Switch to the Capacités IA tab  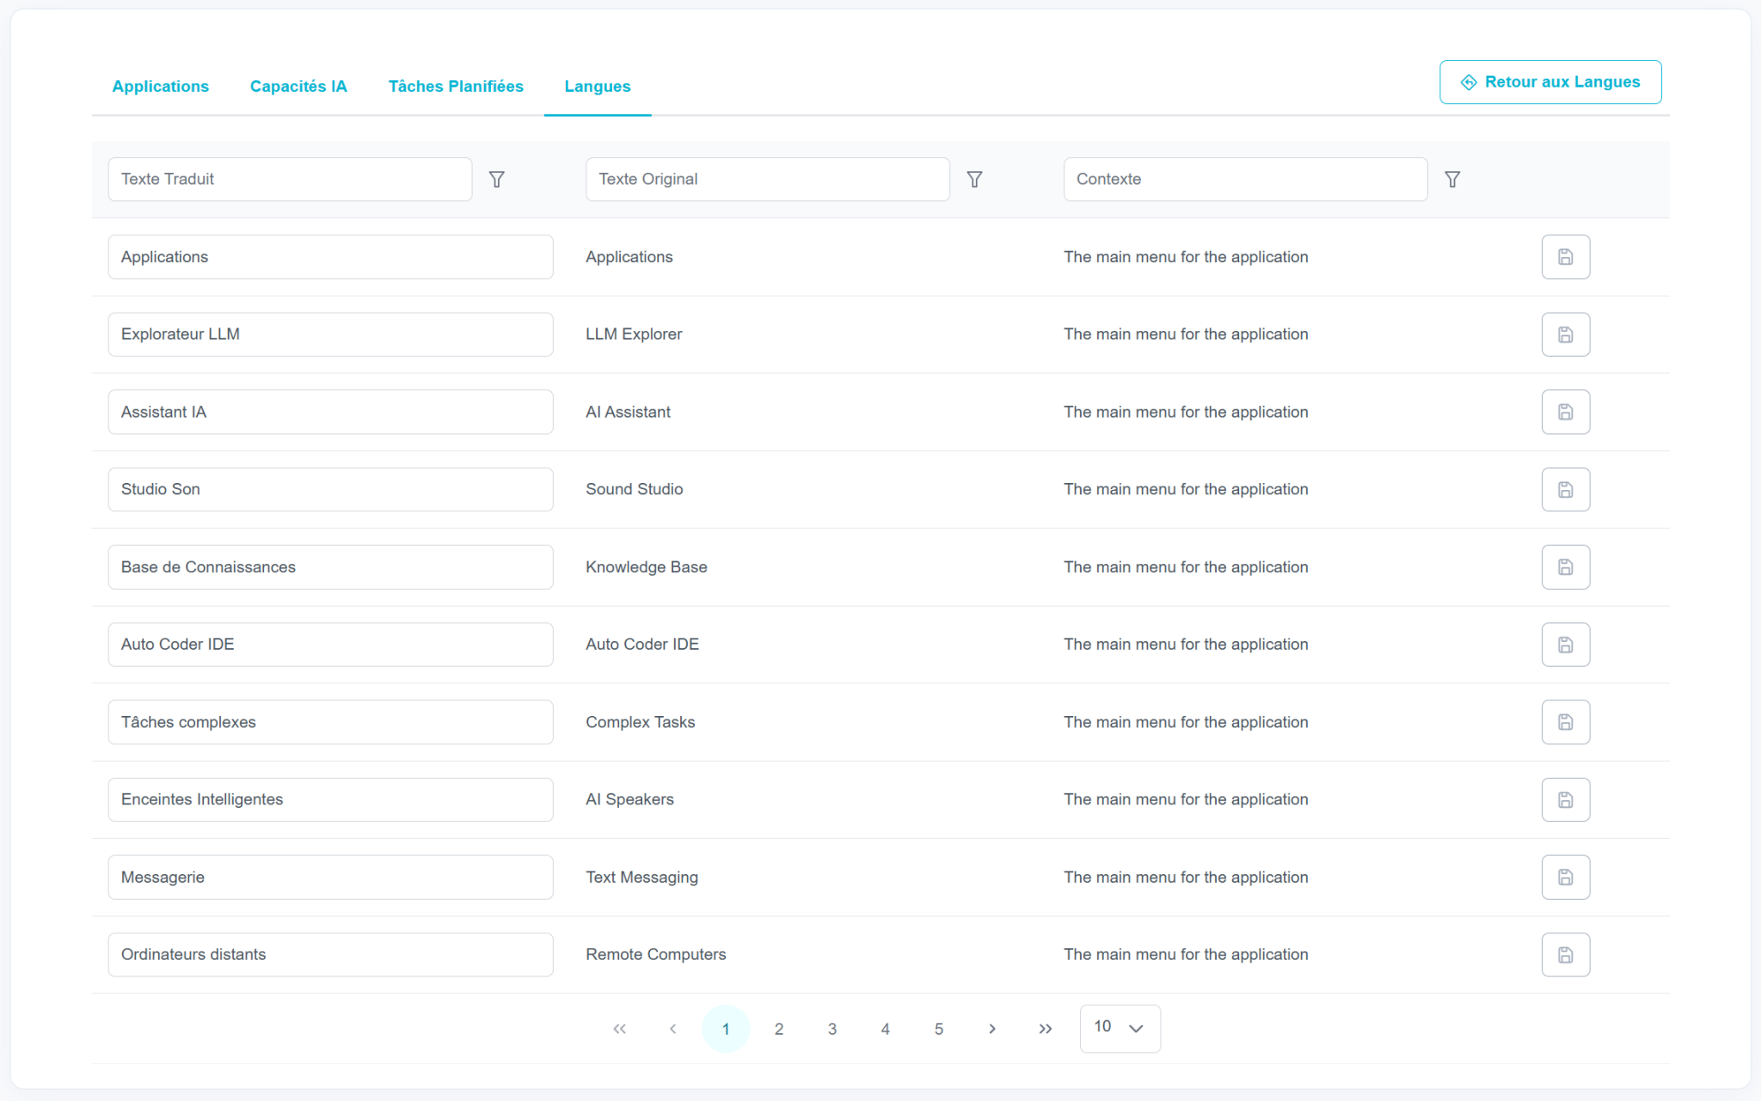pos(298,86)
